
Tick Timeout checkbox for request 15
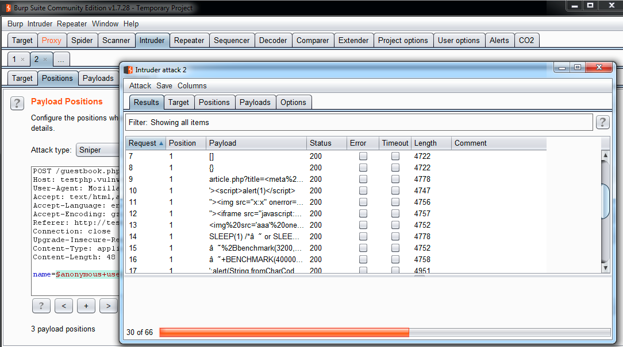coord(395,248)
